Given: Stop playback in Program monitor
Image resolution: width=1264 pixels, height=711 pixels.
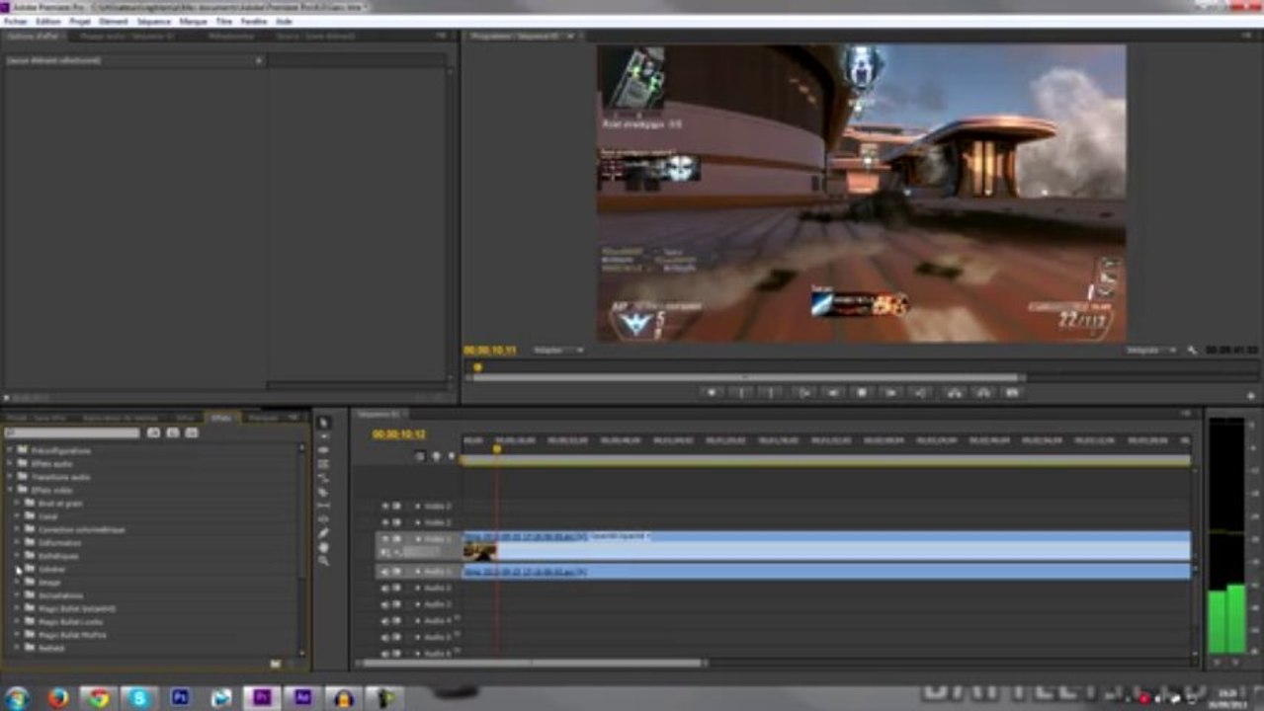Looking at the screenshot, I should point(862,392).
